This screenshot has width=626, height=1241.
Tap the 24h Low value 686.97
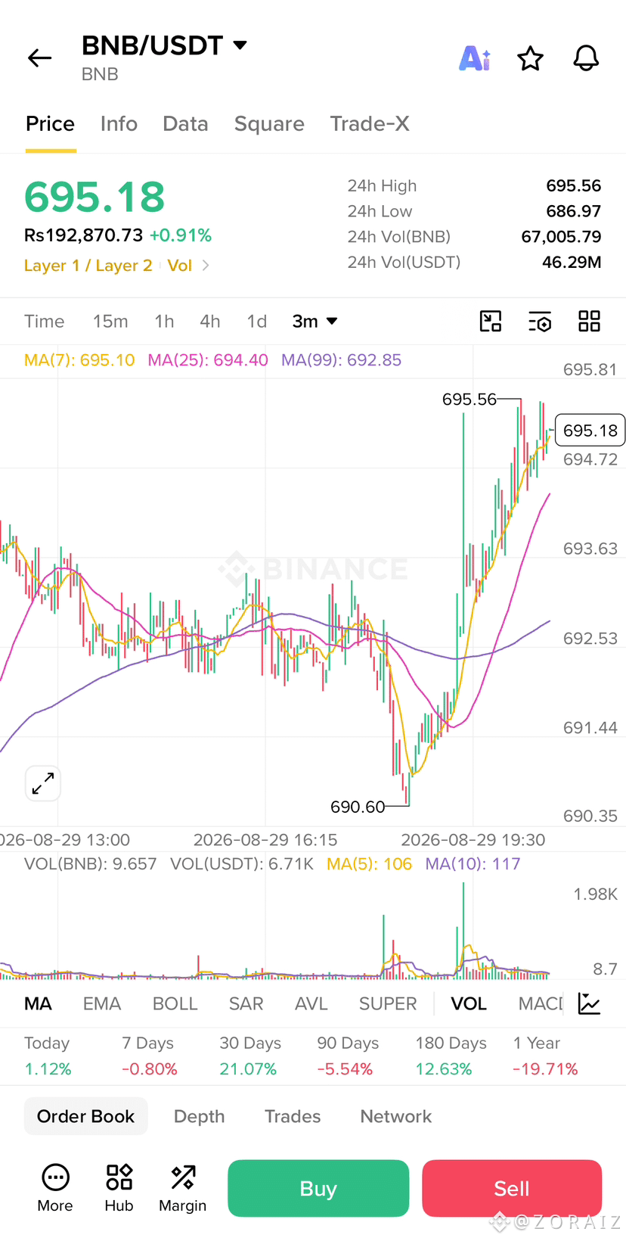pyautogui.click(x=574, y=211)
